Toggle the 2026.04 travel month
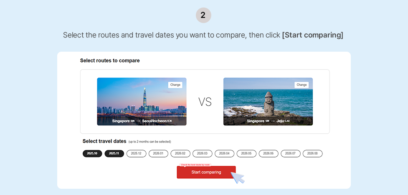The height and width of the screenshot is (195, 408). pyautogui.click(x=224, y=153)
